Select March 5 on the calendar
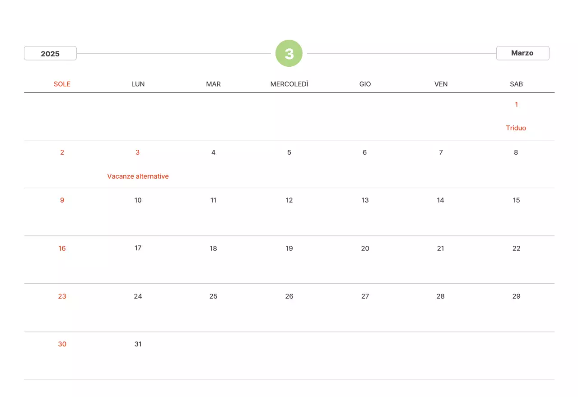 tap(289, 152)
